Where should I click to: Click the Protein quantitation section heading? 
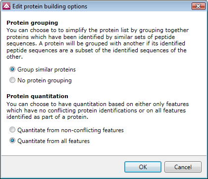(x=37, y=96)
